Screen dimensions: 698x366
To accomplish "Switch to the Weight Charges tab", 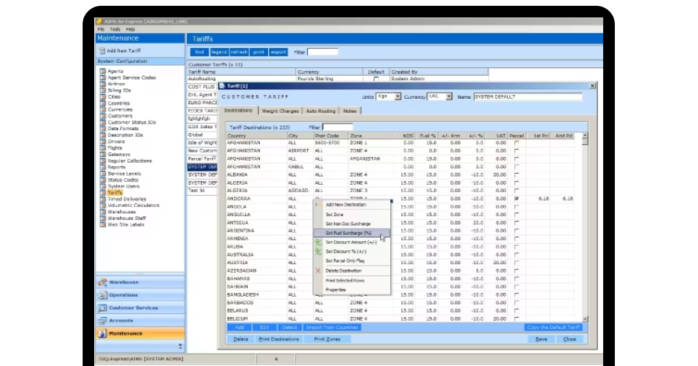I will 282,110.
